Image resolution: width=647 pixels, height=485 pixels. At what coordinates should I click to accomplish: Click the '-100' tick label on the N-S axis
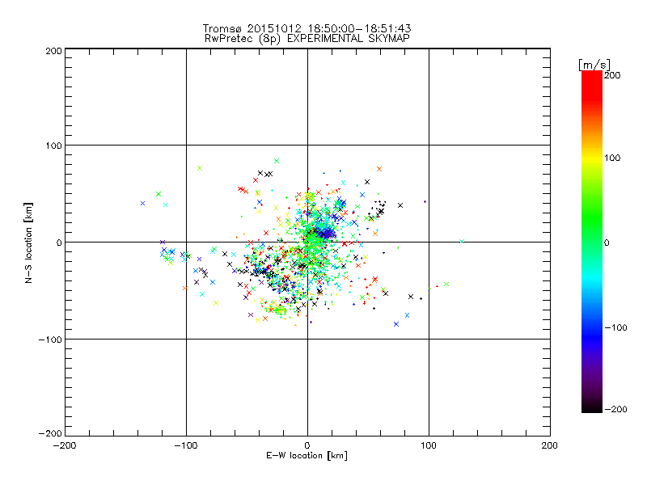(x=50, y=339)
